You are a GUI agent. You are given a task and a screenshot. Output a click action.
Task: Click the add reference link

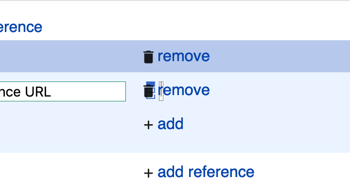[206, 172]
